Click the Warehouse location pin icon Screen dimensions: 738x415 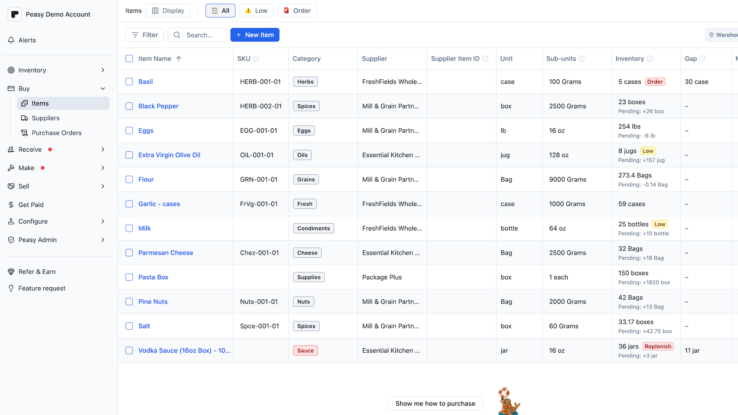click(x=712, y=35)
